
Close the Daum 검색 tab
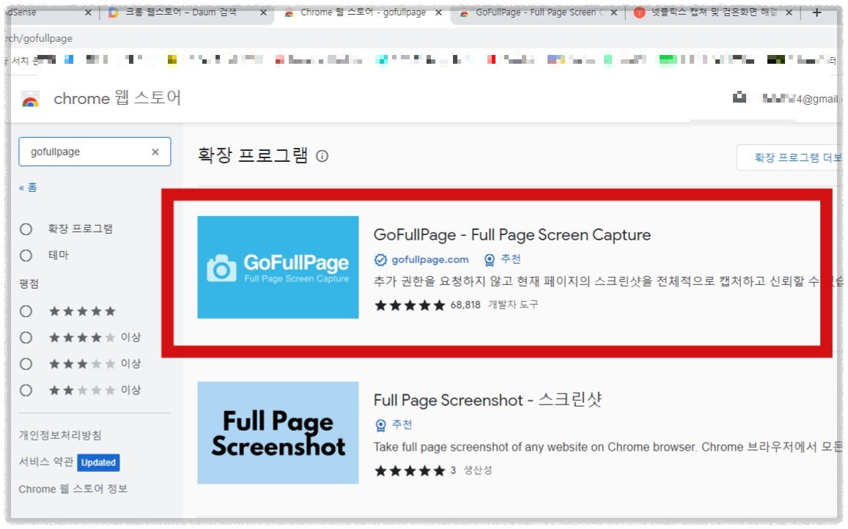coord(263,12)
